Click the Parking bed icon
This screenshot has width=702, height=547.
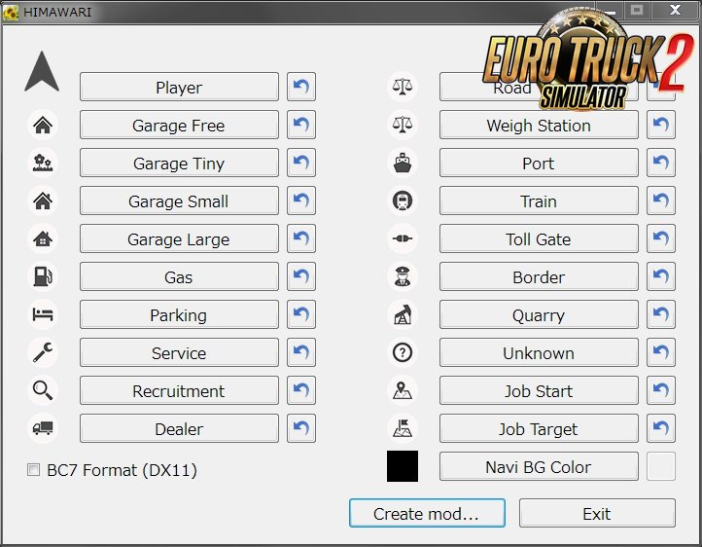(x=43, y=314)
